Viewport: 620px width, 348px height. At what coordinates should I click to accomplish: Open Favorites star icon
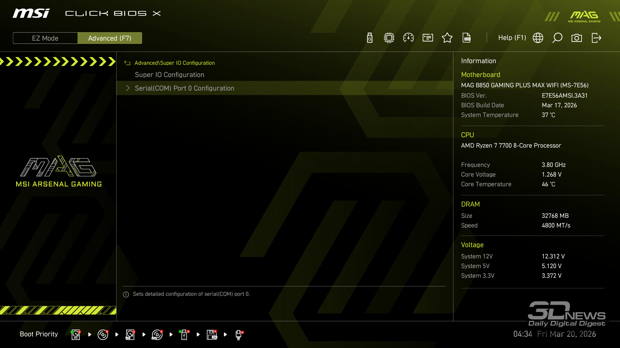pyautogui.click(x=447, y=38)
